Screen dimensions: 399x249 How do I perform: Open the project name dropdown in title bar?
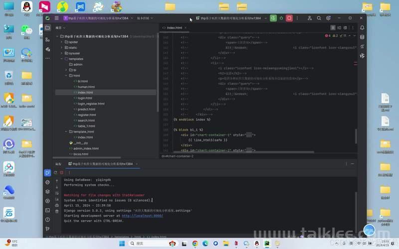point(98,18)
